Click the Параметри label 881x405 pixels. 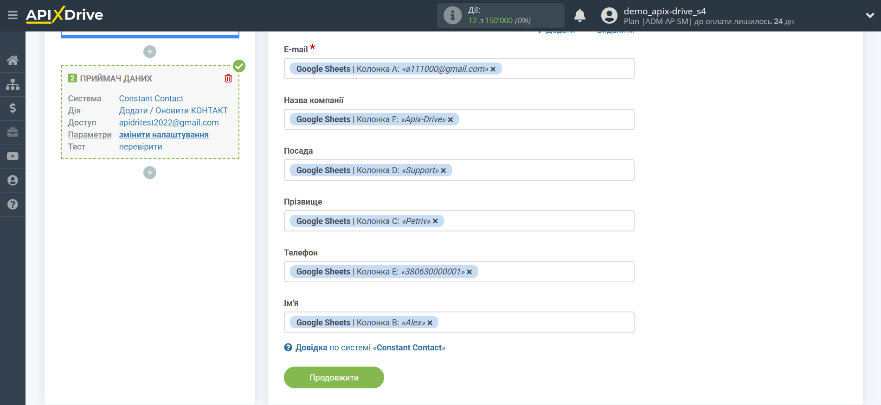pyautogui.click(x=90, y=135)
